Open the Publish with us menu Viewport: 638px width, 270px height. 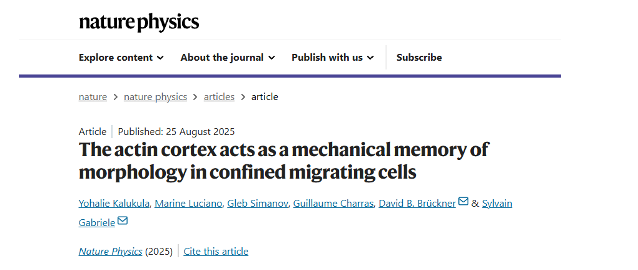tap(327, 58)
